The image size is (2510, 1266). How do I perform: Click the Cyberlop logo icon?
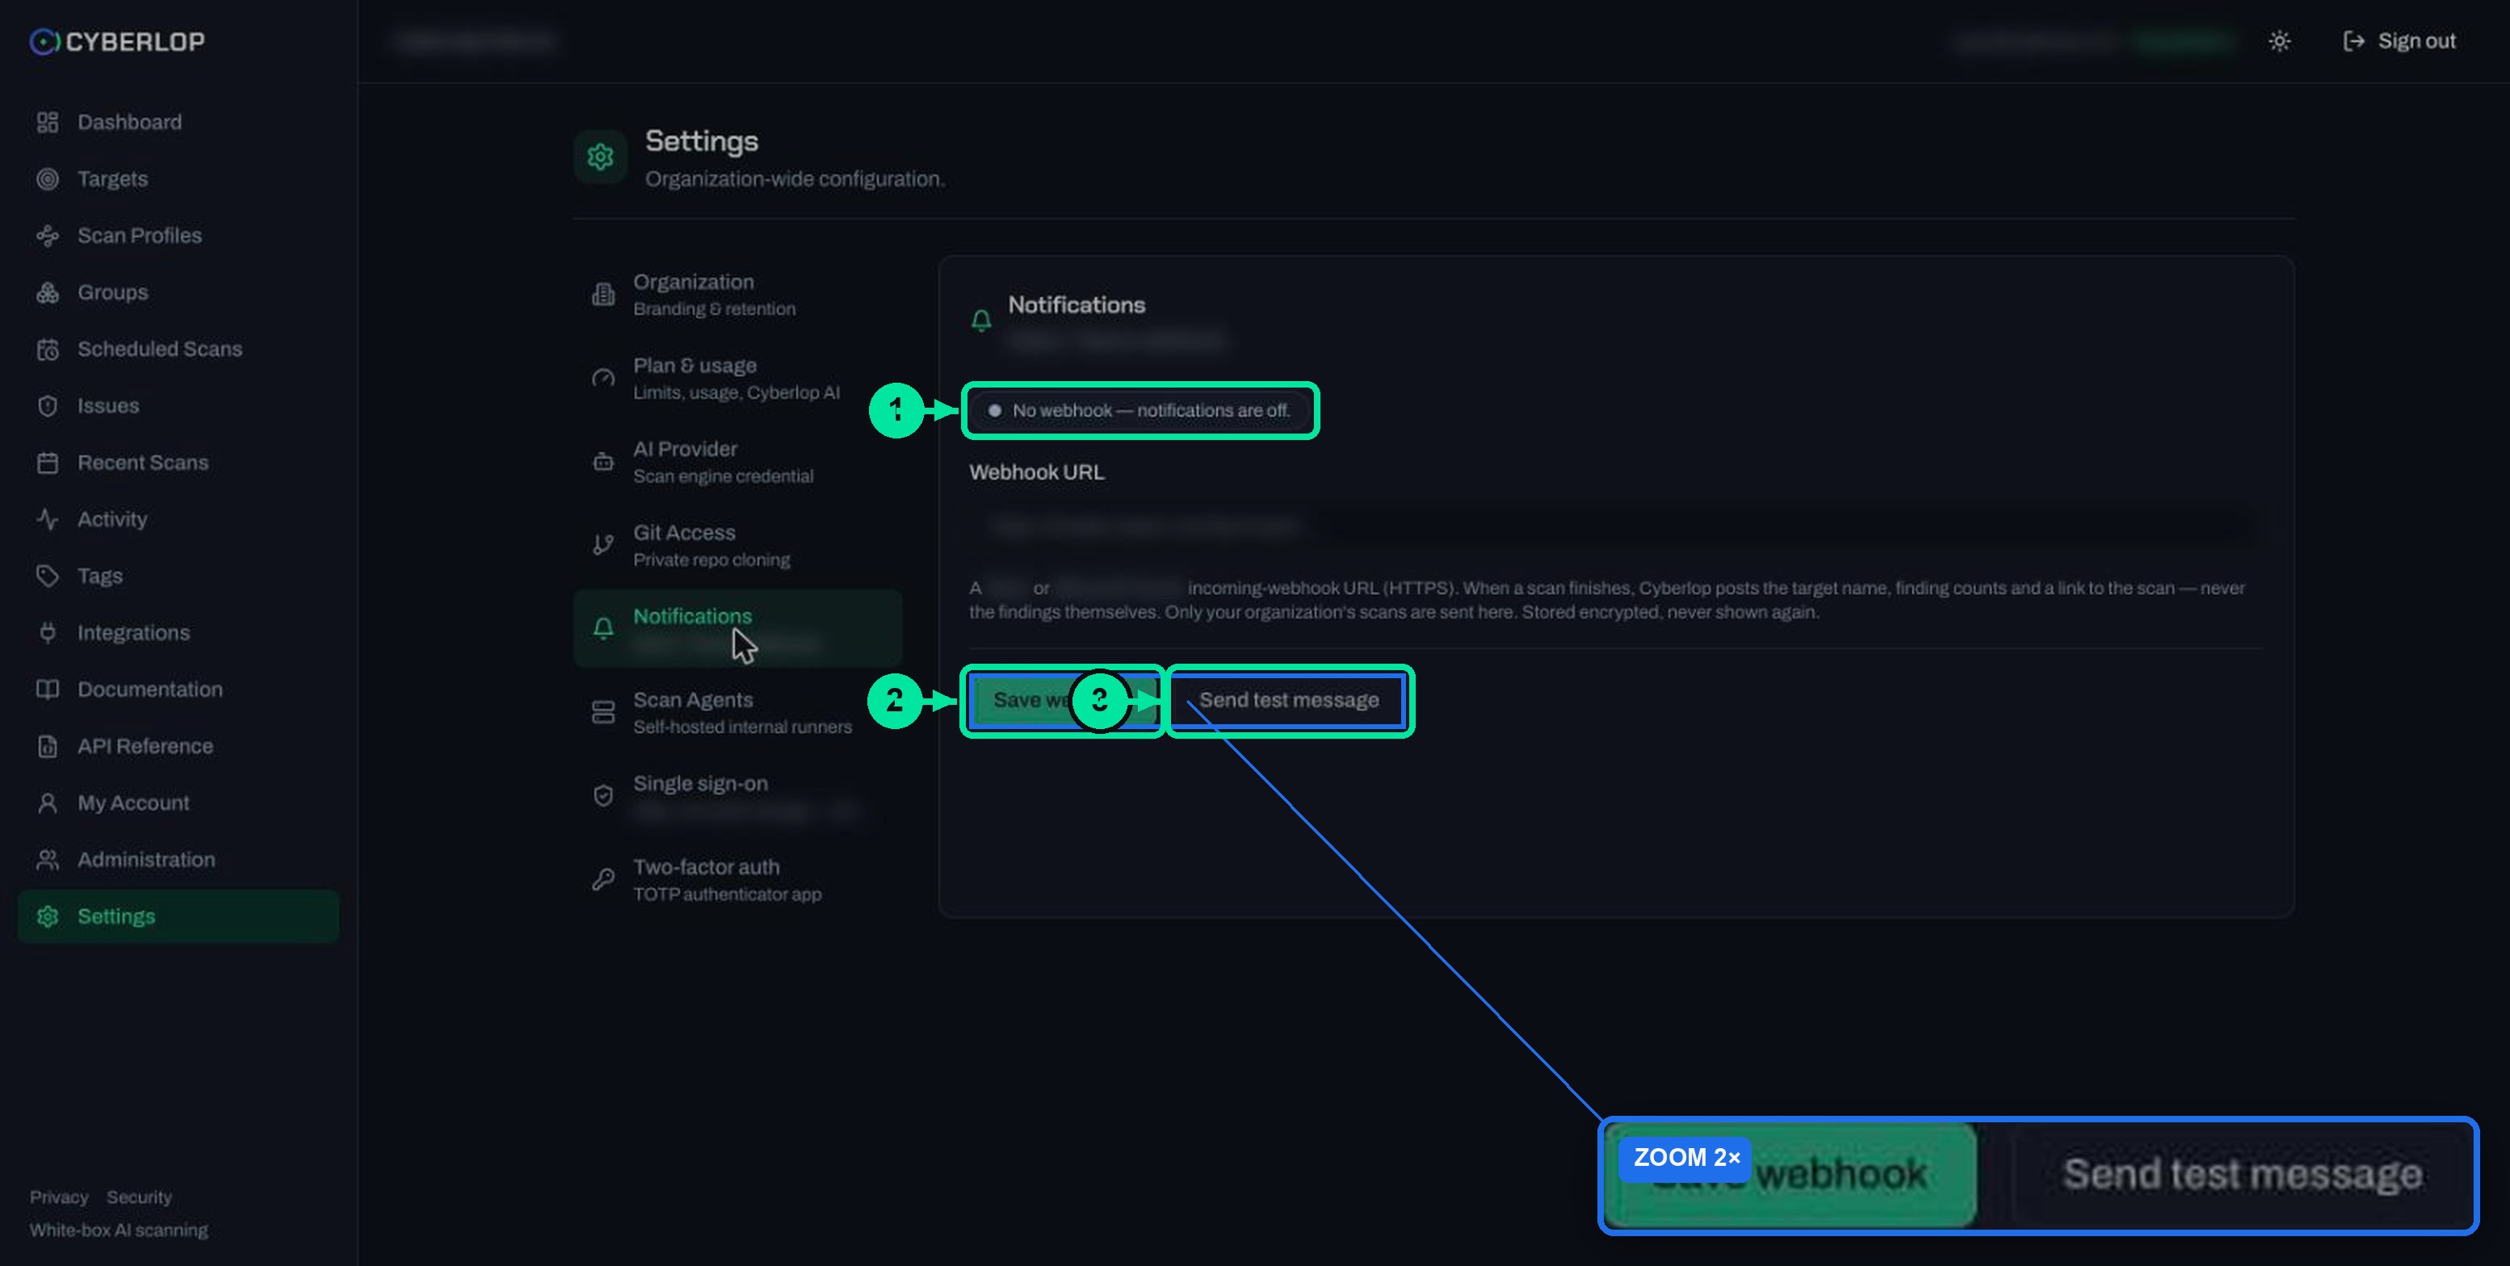[x=44, y=42]
